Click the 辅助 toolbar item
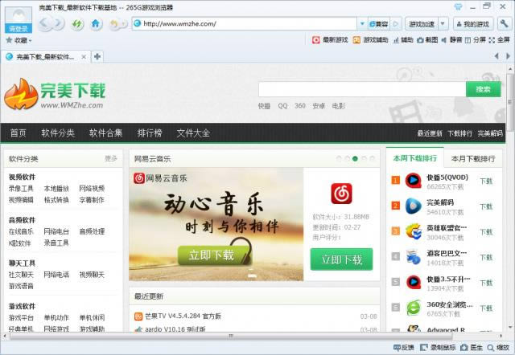 pyautogui.click(x=403, y=40)
